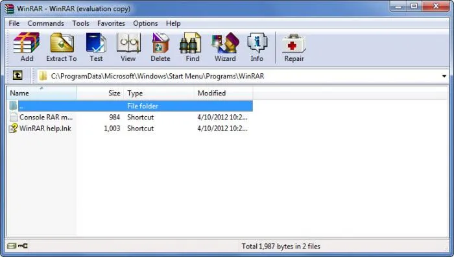454x257 pixels.
Task: Sort by the Modified column header
Action: coord(224,93)
